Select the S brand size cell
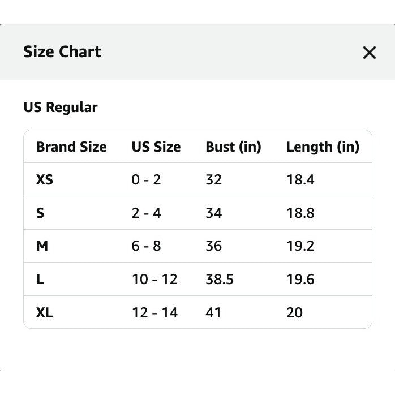Screen dimensions: 395x395 pyautogui.click(x=40, y=213)
